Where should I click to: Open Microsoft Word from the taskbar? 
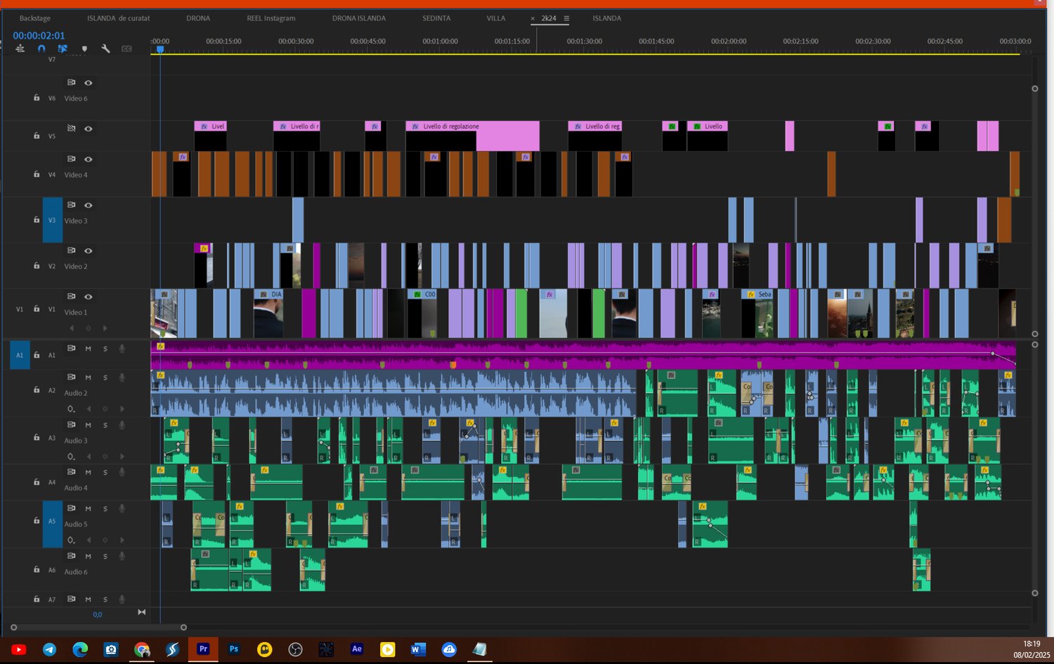coord(418,649)
